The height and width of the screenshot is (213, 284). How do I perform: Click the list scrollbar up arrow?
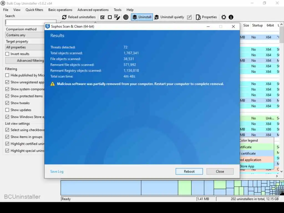tap(282, 24)
